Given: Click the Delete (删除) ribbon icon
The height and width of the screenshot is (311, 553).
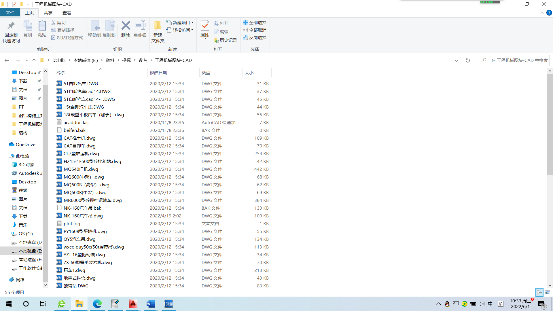Looking at the screenshot, I should 126,26.
